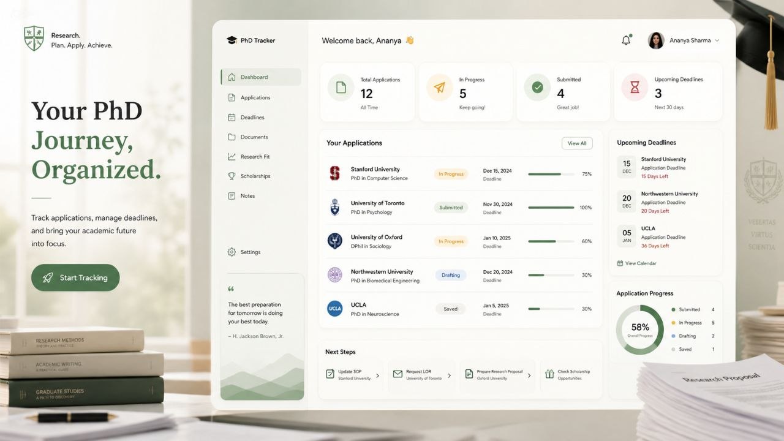This screenshot has width=784, height=441.
Task: Click the Upcoming Deadlines hourglass icon
Action: click(635, 88)
